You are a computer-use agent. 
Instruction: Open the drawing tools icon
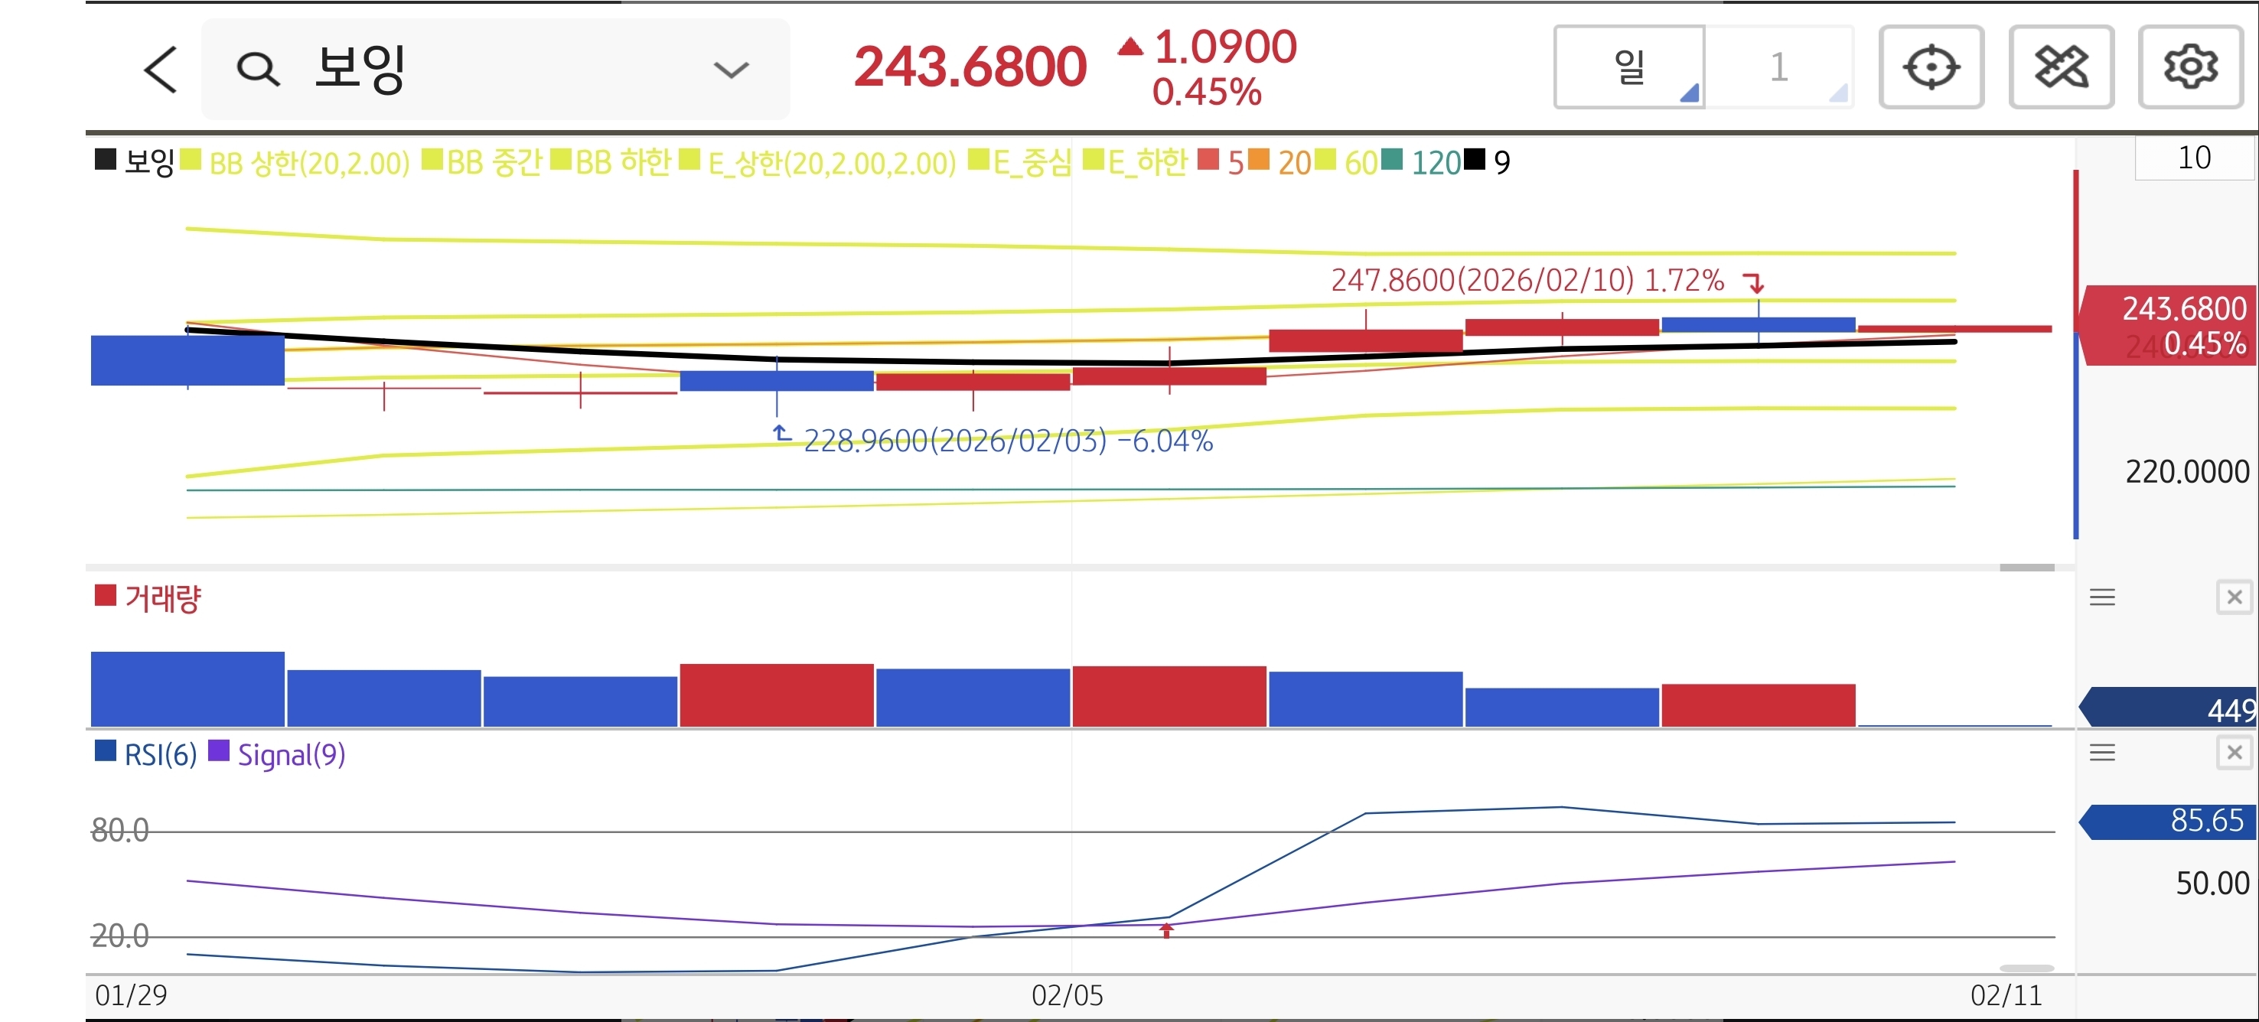(x=2061, y=67)
